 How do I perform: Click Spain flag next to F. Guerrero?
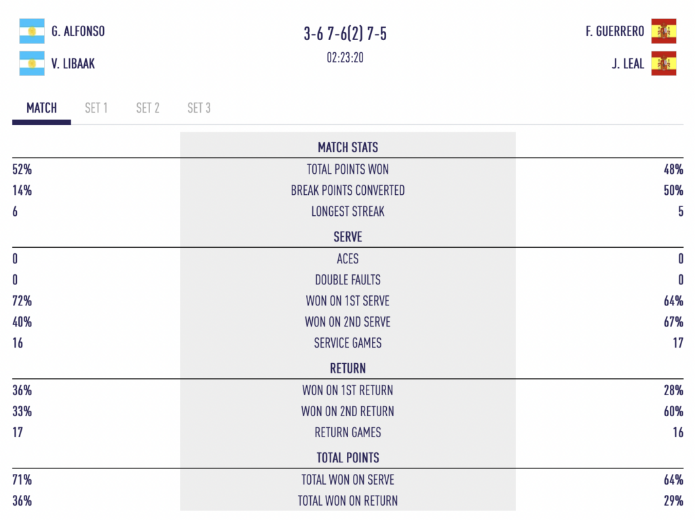click(664, 31)
